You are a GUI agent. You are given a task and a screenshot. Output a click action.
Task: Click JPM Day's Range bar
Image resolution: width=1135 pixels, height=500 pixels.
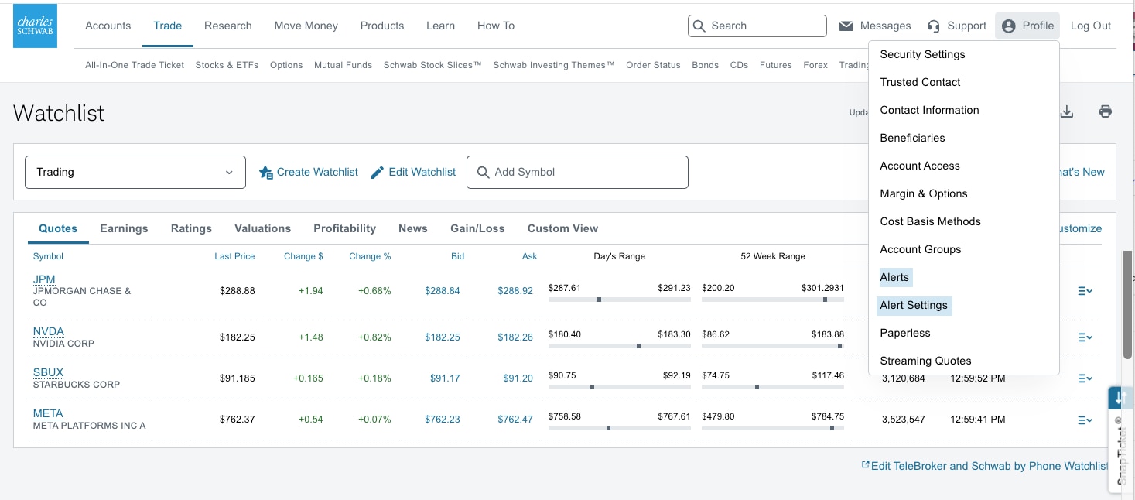(x=620, y=300)
